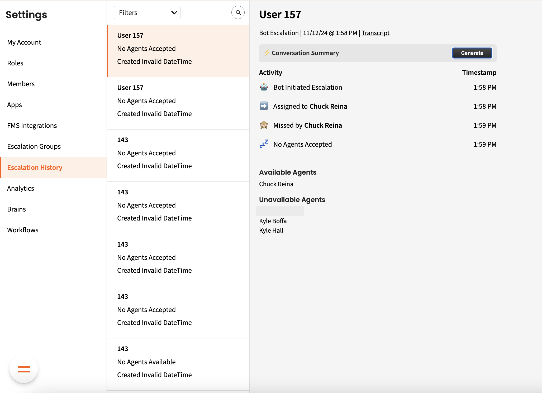This screenshot has width=542, height=393.
Task: Expand the Filters dropdown
Action: [147, 13]
